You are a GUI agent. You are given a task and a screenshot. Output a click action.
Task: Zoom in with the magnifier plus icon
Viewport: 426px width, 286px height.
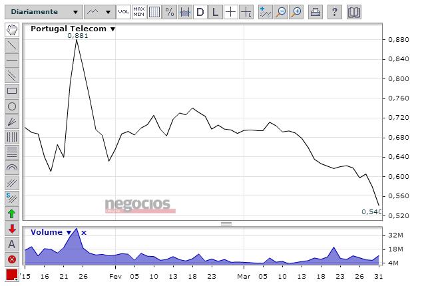[296, 12]
